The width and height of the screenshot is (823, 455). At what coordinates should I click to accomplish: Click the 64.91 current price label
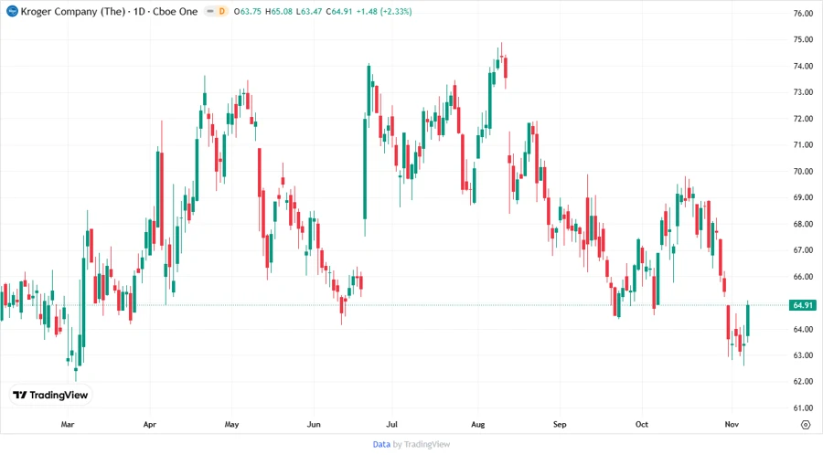point(803,305)
